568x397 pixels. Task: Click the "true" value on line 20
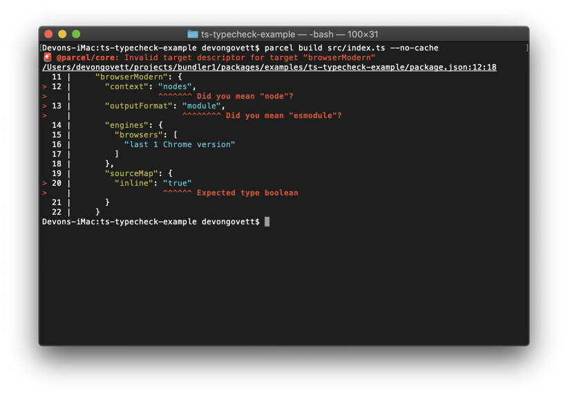178,183
